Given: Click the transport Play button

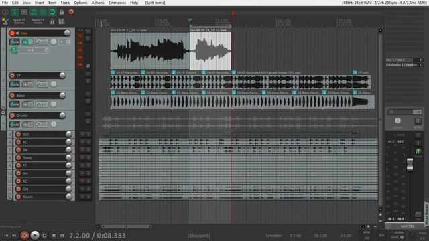Looking at the screenshot, I should click(35, 235).
